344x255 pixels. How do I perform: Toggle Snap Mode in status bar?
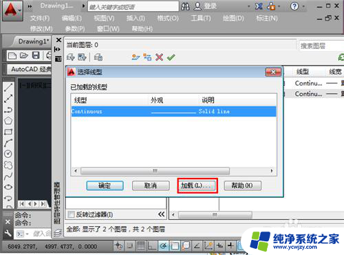tap(130, 246)
